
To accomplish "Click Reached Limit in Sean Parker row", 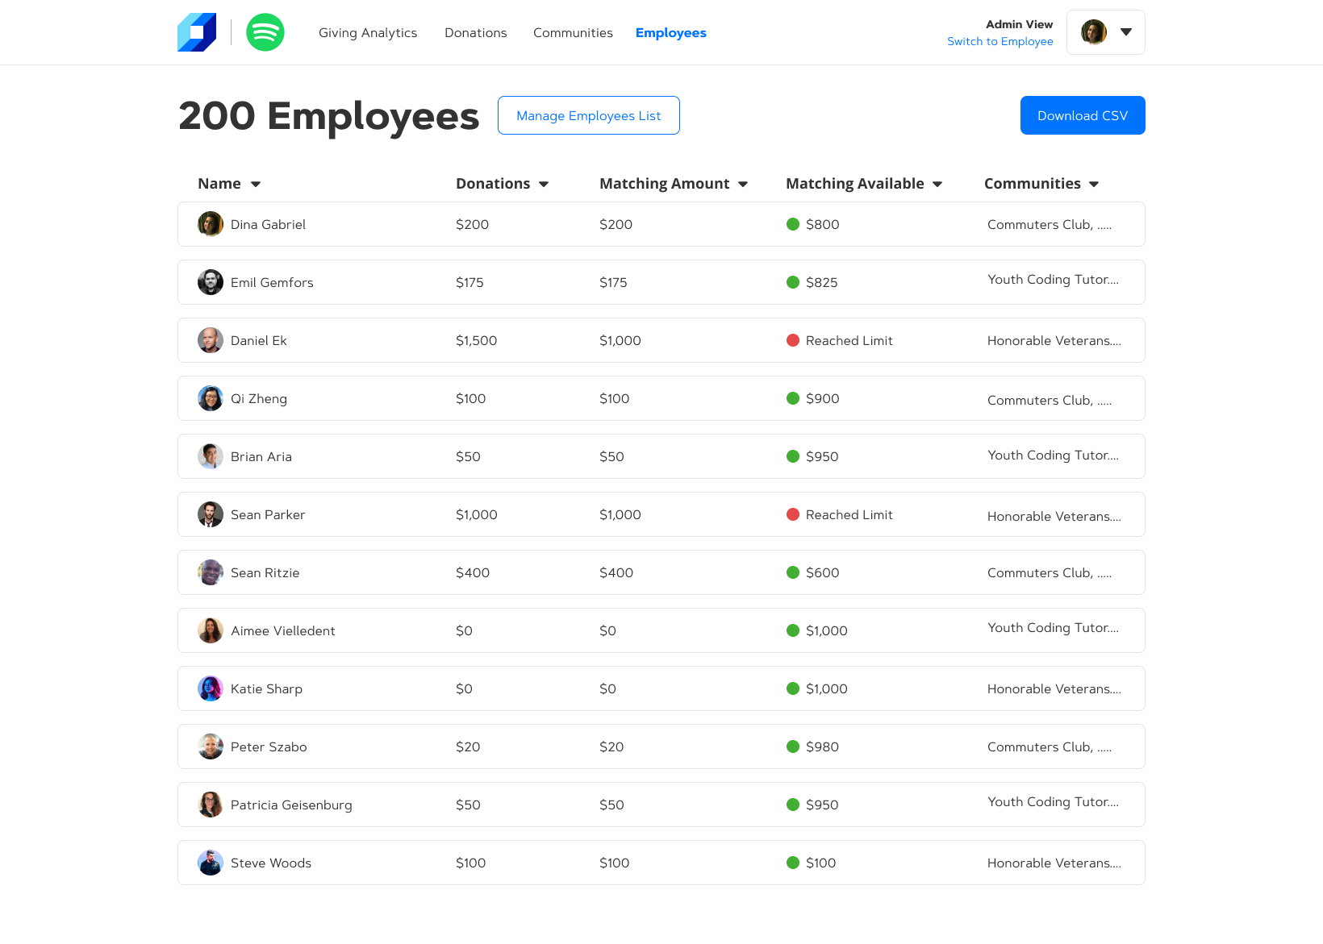I will (x=849, y=515).
